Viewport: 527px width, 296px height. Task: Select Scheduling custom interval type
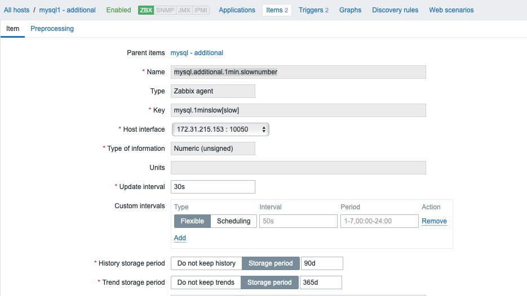233,221
